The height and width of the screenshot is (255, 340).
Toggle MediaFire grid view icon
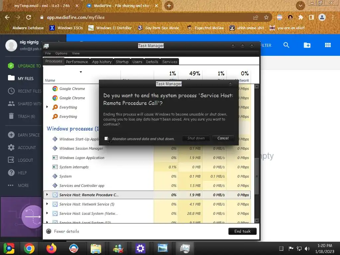pyautogui.click(x=328, y=45)
